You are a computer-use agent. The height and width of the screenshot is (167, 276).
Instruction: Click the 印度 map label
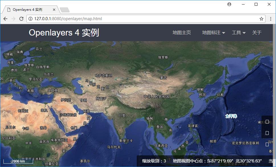[x=122, y=115]
